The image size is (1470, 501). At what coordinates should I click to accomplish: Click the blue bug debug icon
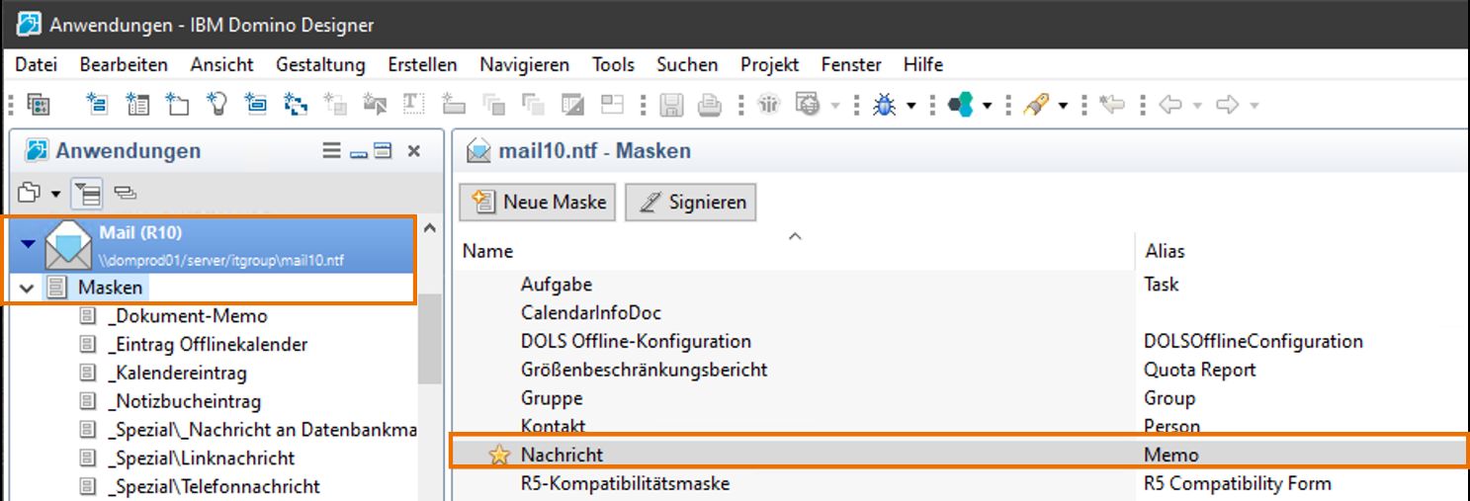(884, 105)
